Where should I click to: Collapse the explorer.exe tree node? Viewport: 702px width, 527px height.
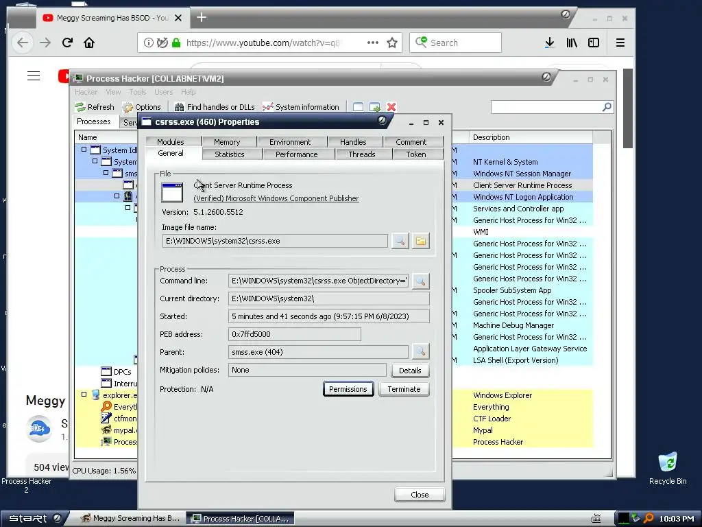point(84,395)
